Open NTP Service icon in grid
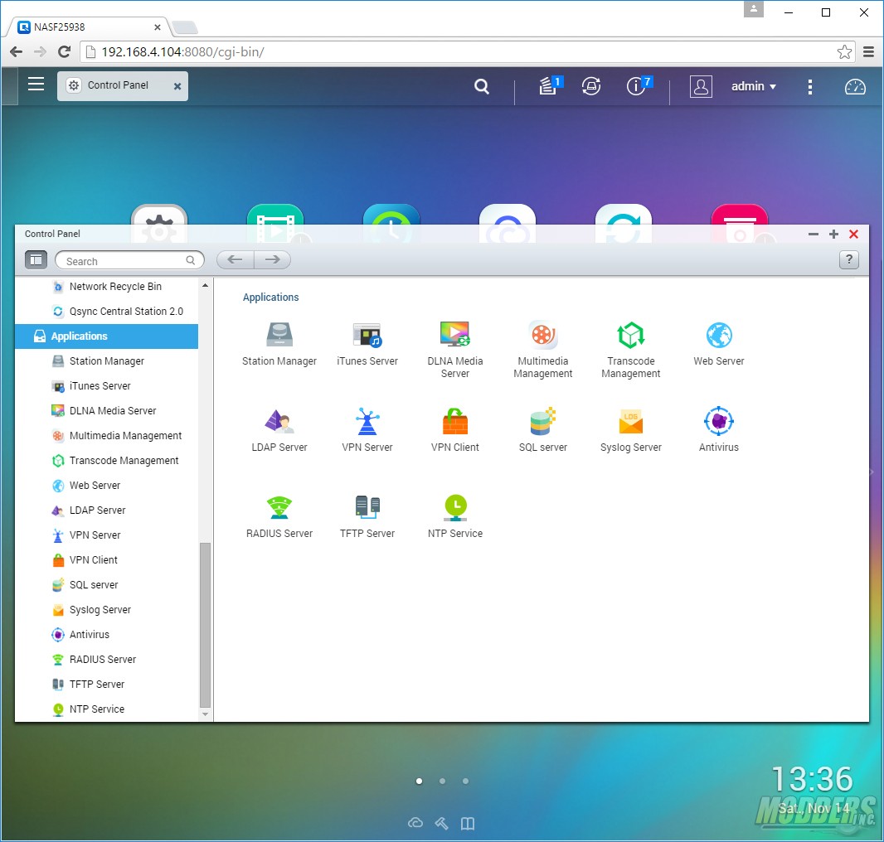Viewport: 884px width, 842px height. pos(455,507)
